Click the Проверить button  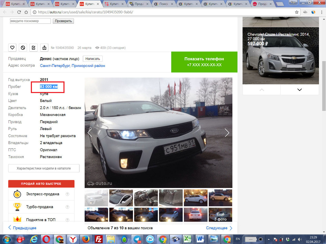(63, 21)
